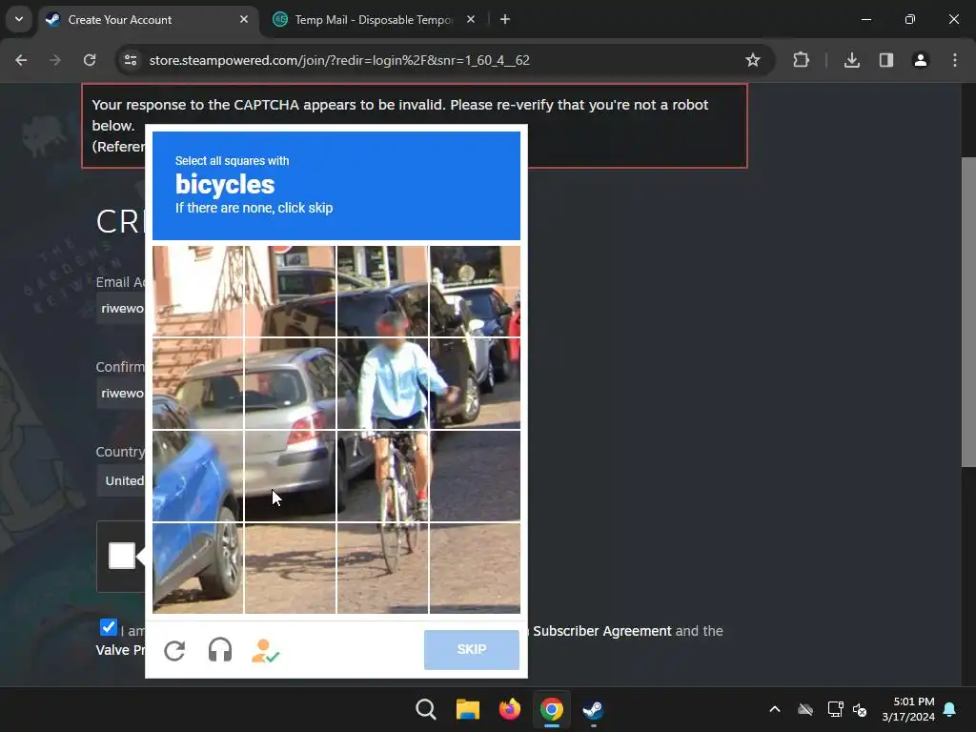Click the page vertical scrollbar
The width and height of the screenshot is (976, 732).
(x=968, y=312)
